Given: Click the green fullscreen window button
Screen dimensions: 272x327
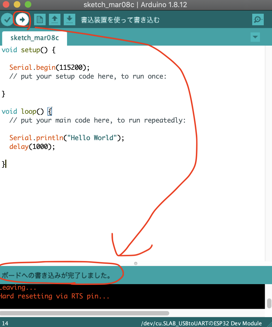Looking at the screenshot, I should [28, 4].
